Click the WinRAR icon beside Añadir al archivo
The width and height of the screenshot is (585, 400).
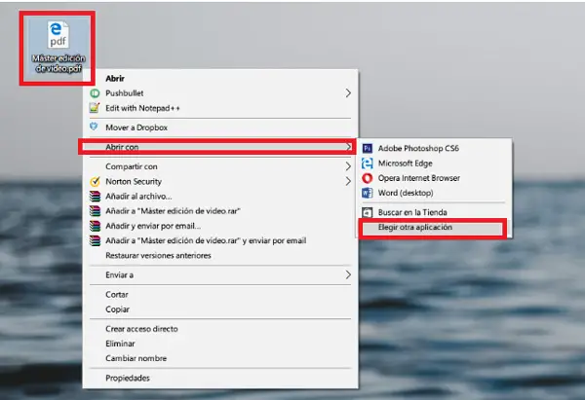(x=95, y=196)
